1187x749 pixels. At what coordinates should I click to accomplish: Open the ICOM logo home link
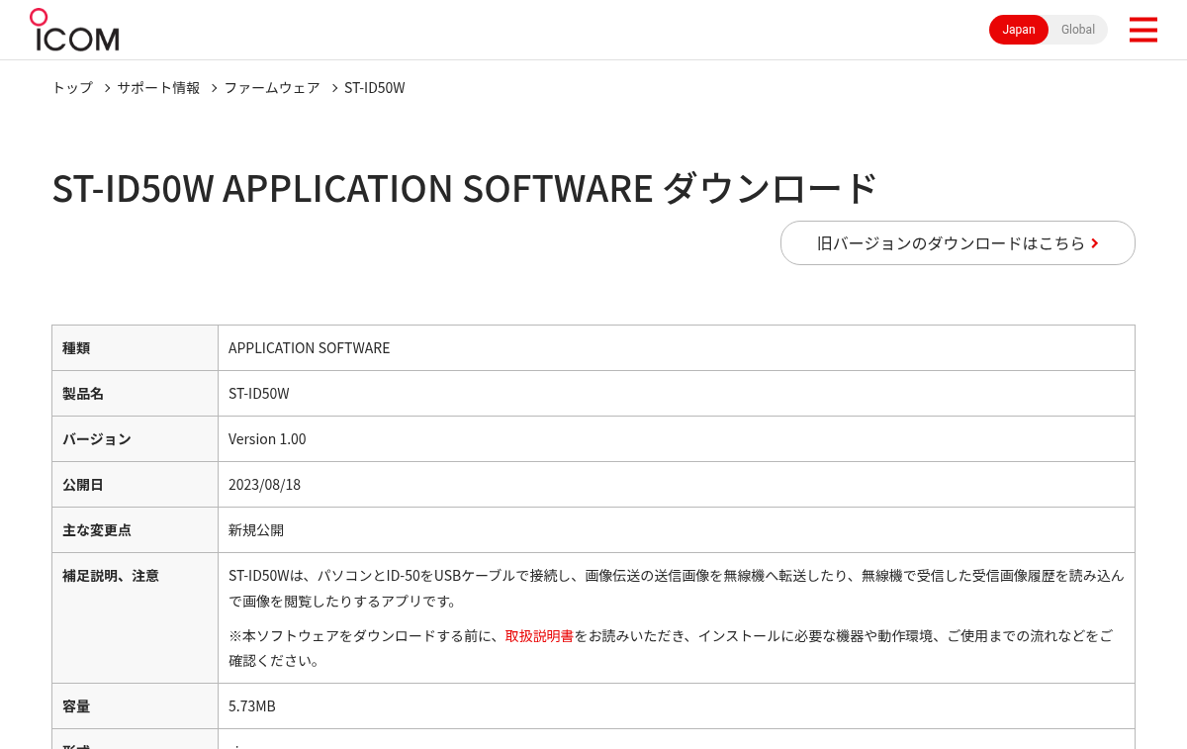tap(74, 30)
